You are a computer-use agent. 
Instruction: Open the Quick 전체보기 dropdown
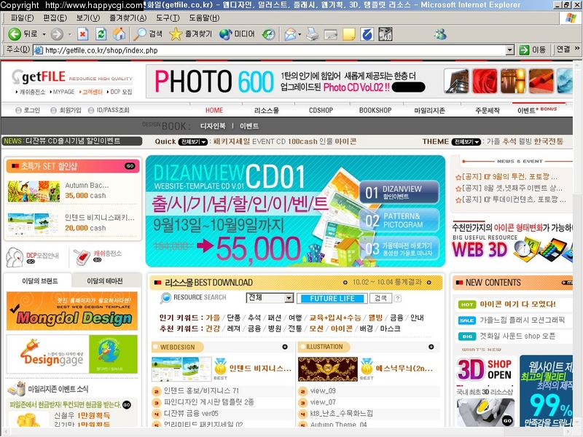[192, 142]
